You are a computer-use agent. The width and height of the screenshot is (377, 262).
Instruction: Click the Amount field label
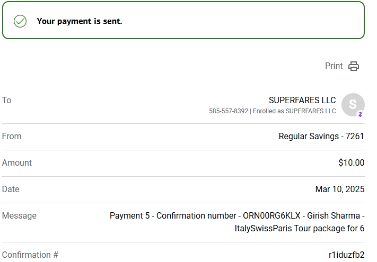pos(17,162)
